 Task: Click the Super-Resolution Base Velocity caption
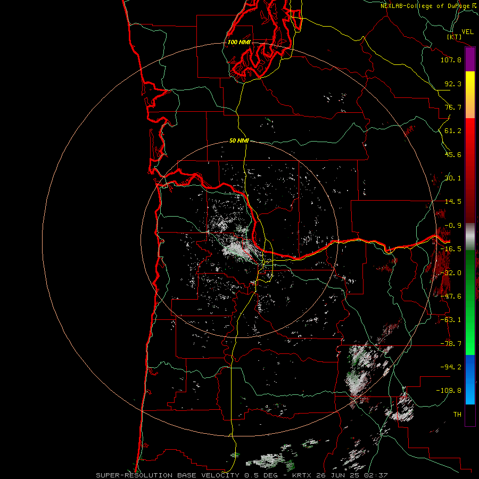click(x=242, y=475)
